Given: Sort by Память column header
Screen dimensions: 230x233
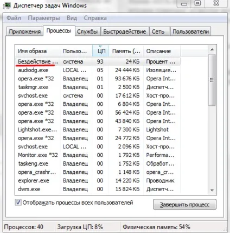Looking at the screenshot, I should tap(126, 51).
